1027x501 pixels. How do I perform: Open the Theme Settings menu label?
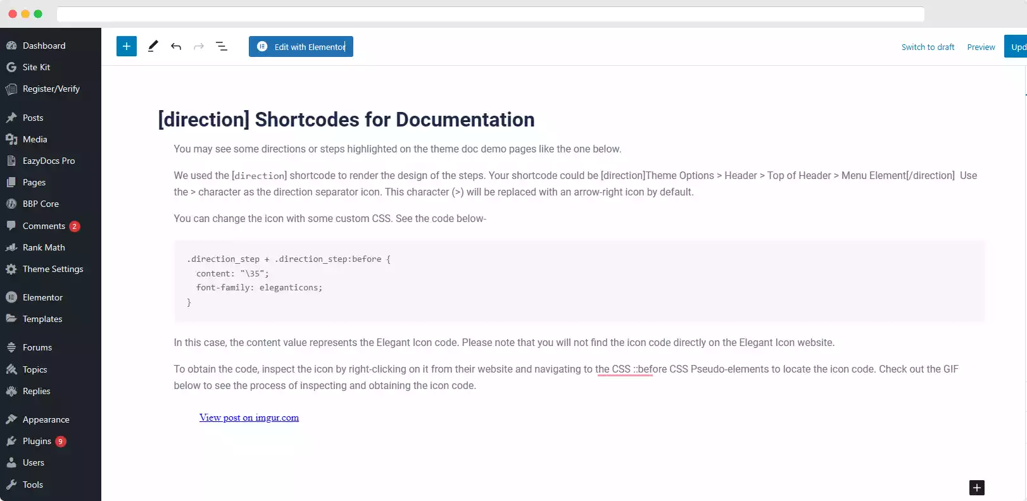53,269
